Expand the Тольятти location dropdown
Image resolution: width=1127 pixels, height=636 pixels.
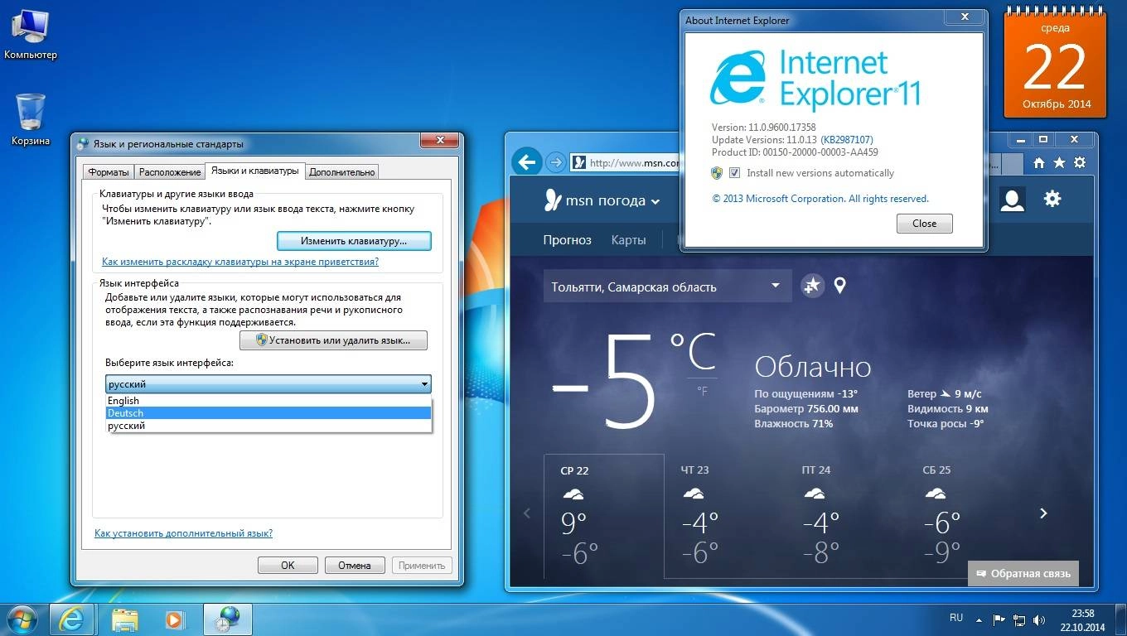coord(776,286)
